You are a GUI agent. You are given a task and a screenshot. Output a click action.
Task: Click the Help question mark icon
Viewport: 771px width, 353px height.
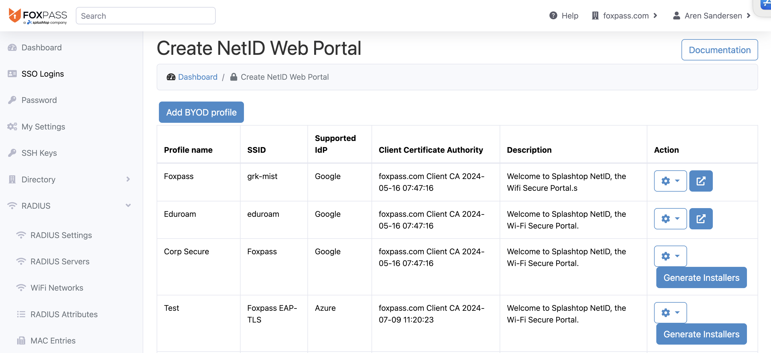553,16
